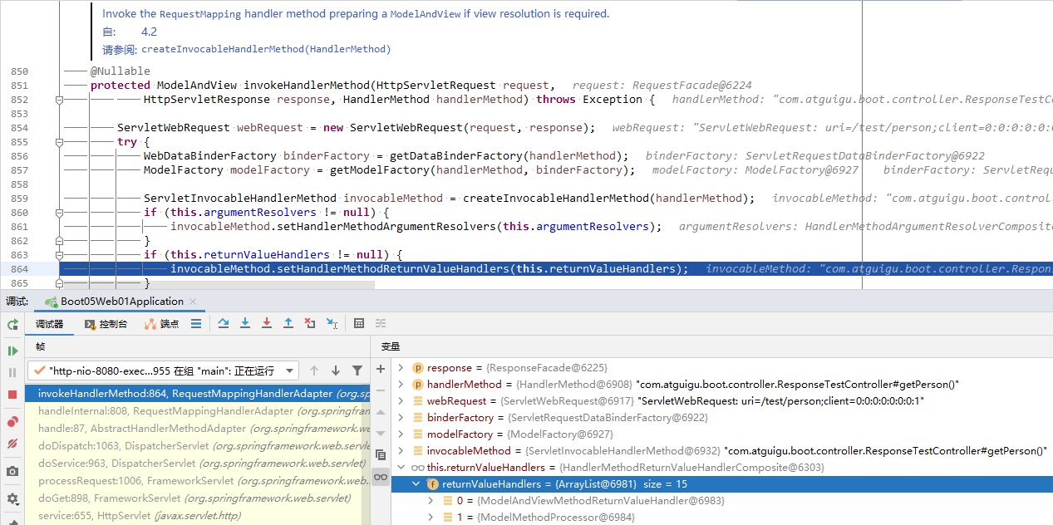Click the @Nullable annotation on line 850
The image size is (1053, 525).
pos(121,71)
